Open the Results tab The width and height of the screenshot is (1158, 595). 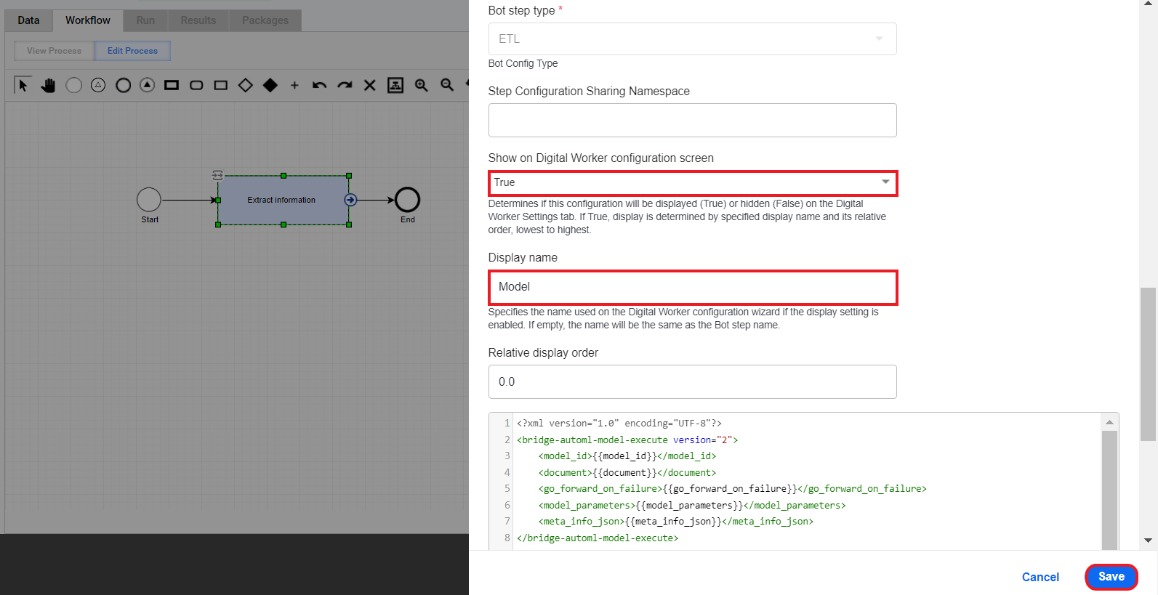[x=198, y=20]
